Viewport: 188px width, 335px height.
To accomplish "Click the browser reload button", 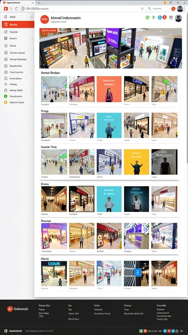I will [16, 9].
